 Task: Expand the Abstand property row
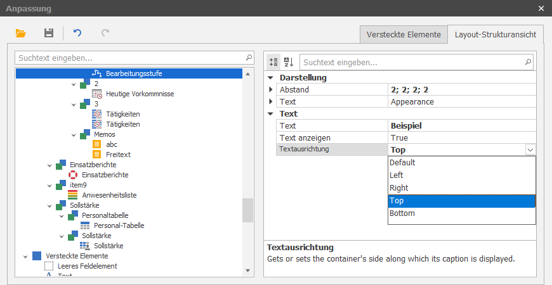tap(271, 90)
